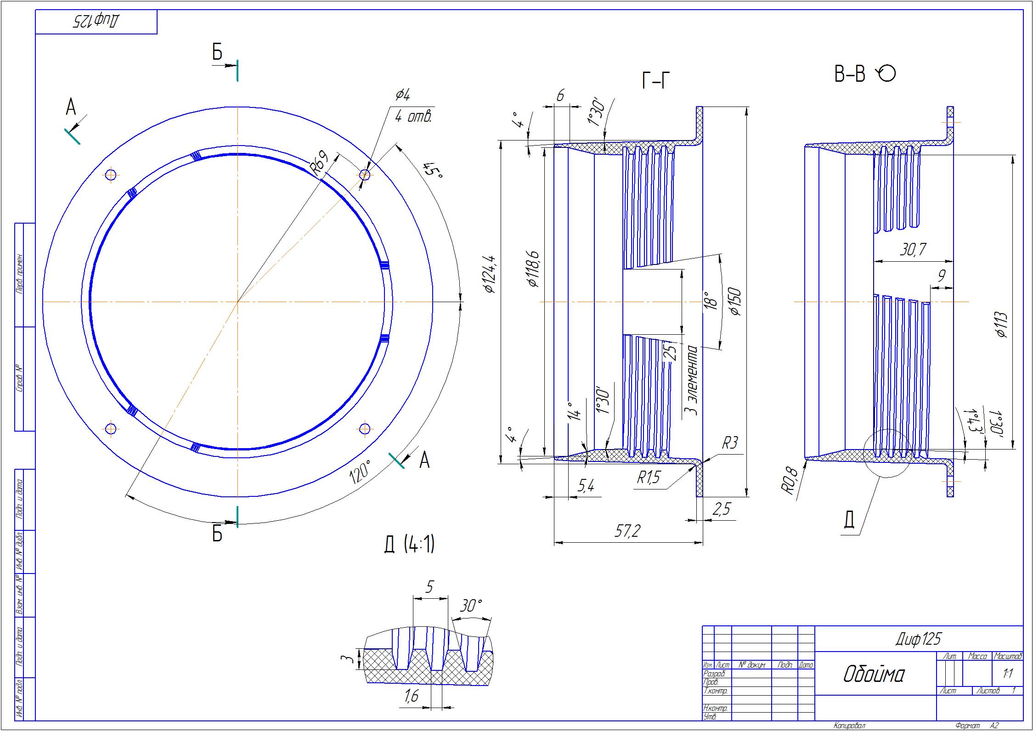Click the rotated-view symbol next to В–В

pyautogui.click(x=886, y=73)
